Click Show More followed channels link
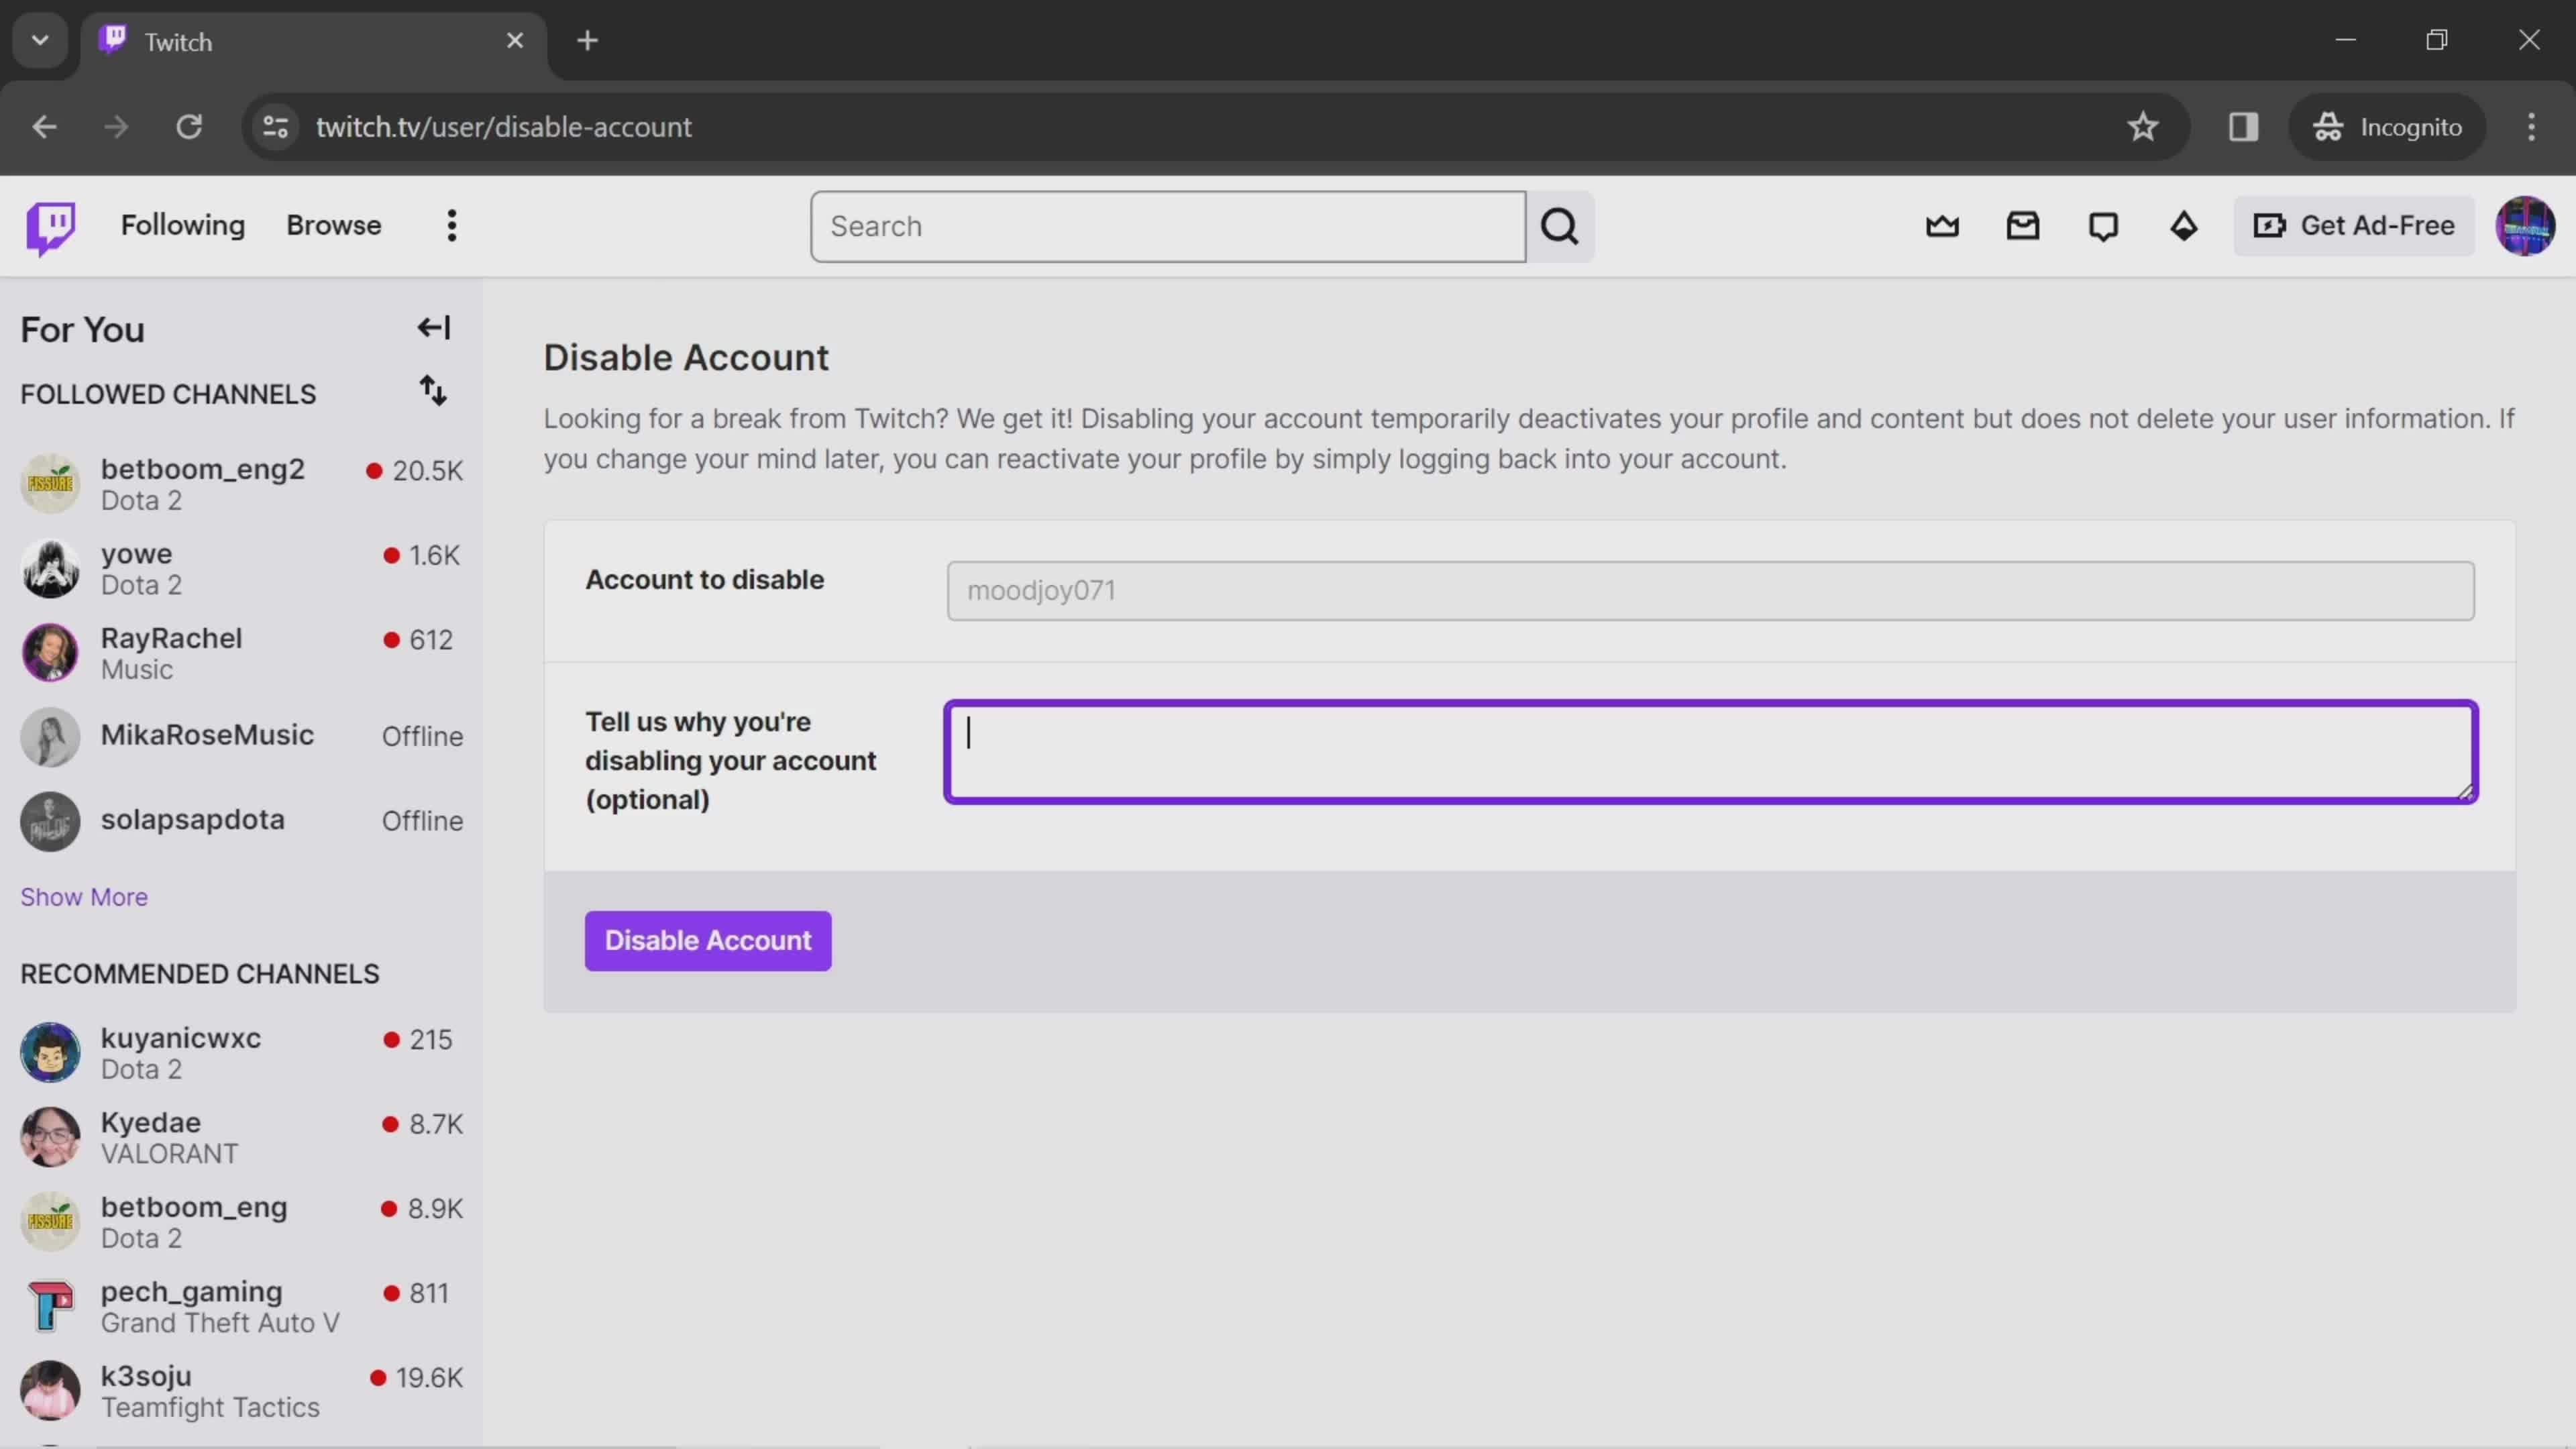 click(x=83, y=896)
